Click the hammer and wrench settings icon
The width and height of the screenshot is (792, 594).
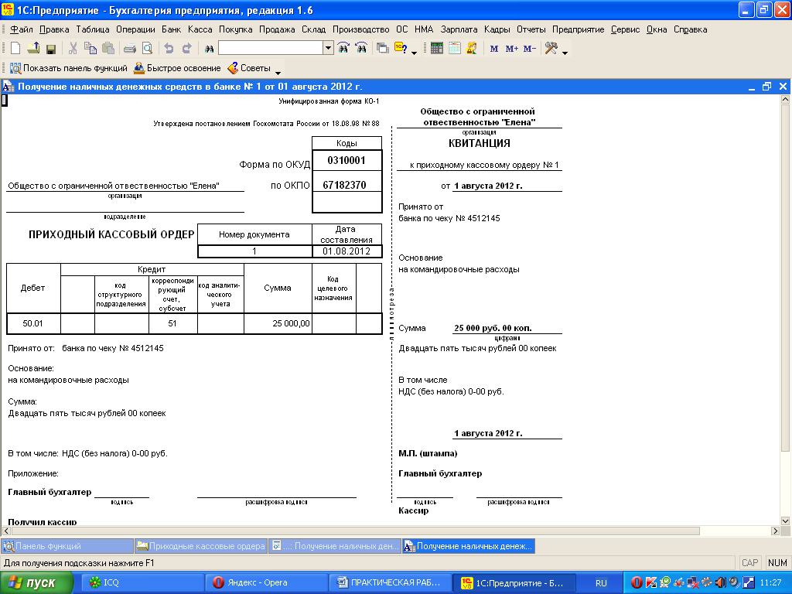click(551, 49)
